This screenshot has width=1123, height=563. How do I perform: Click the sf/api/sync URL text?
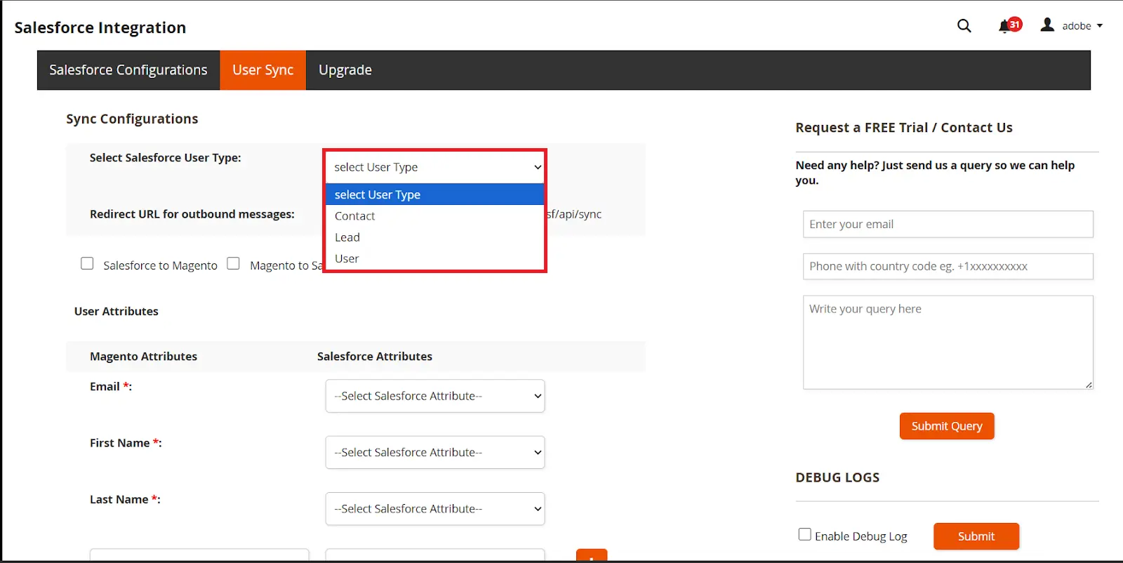click(x=574, y=214)
